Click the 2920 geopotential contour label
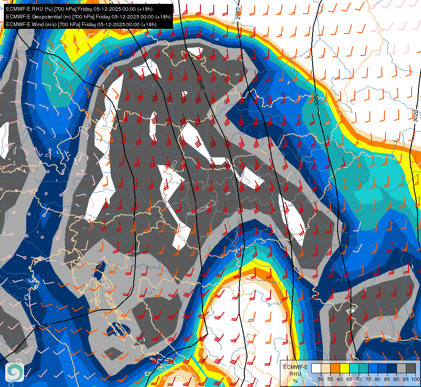 (x=43, y=326)
